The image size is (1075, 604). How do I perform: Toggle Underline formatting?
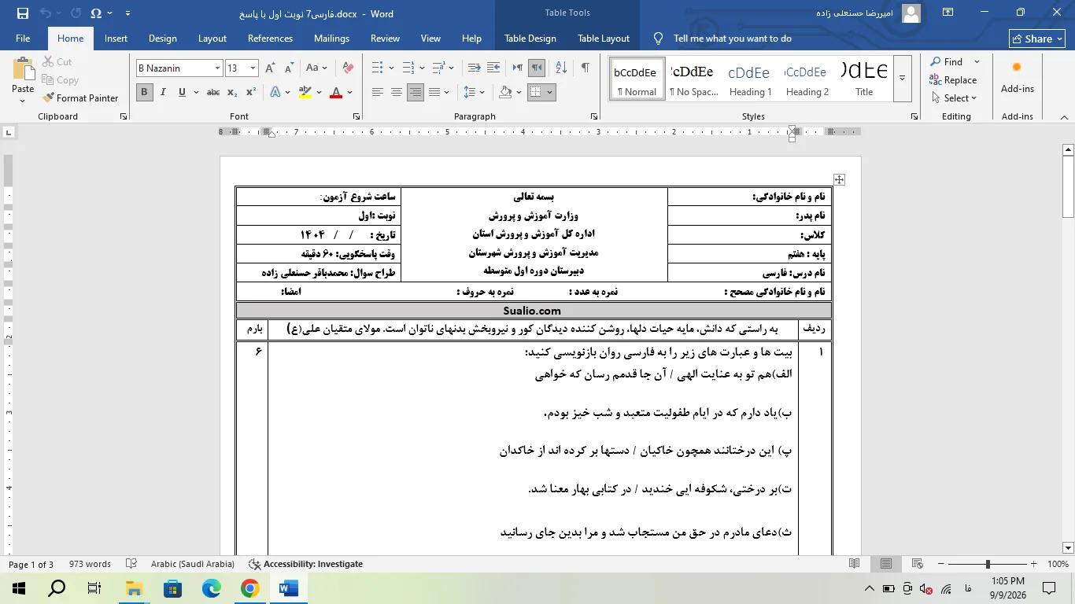click(182, 92)
